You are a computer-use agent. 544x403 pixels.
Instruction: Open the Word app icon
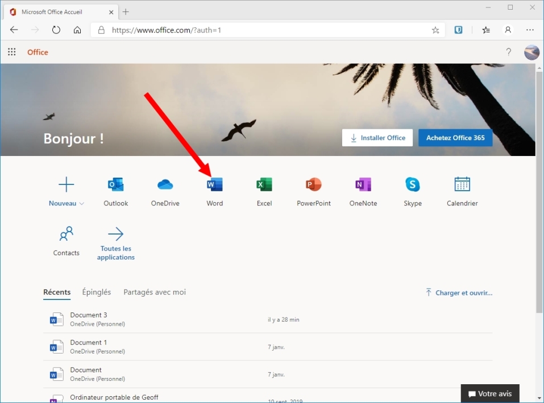[215, 185]
